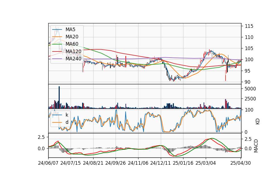This screenshot has width=268, height=192.
Task: Click the 24/12/11 date axis label
Action: pos(161,163)
